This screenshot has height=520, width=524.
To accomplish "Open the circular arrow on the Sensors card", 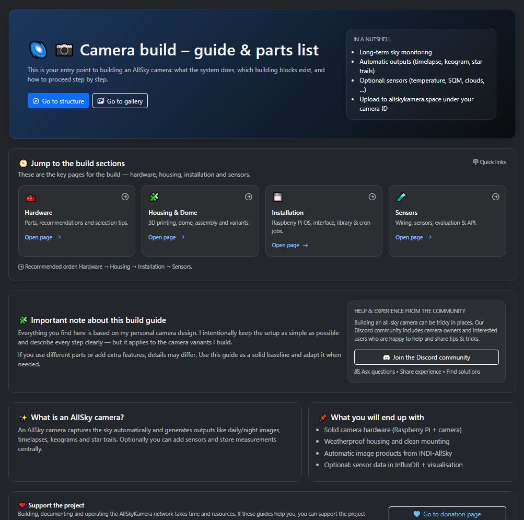I will (495, 197).
